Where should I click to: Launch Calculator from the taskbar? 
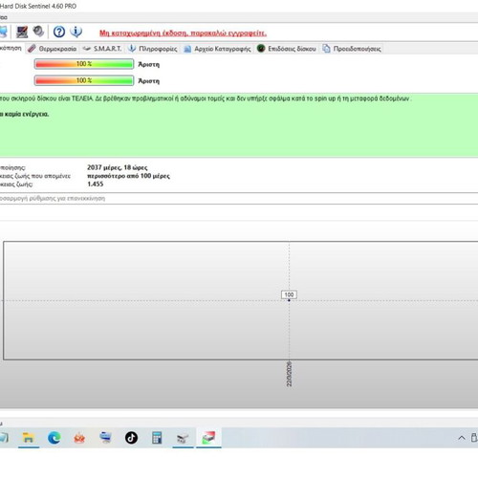pos(157,438)
